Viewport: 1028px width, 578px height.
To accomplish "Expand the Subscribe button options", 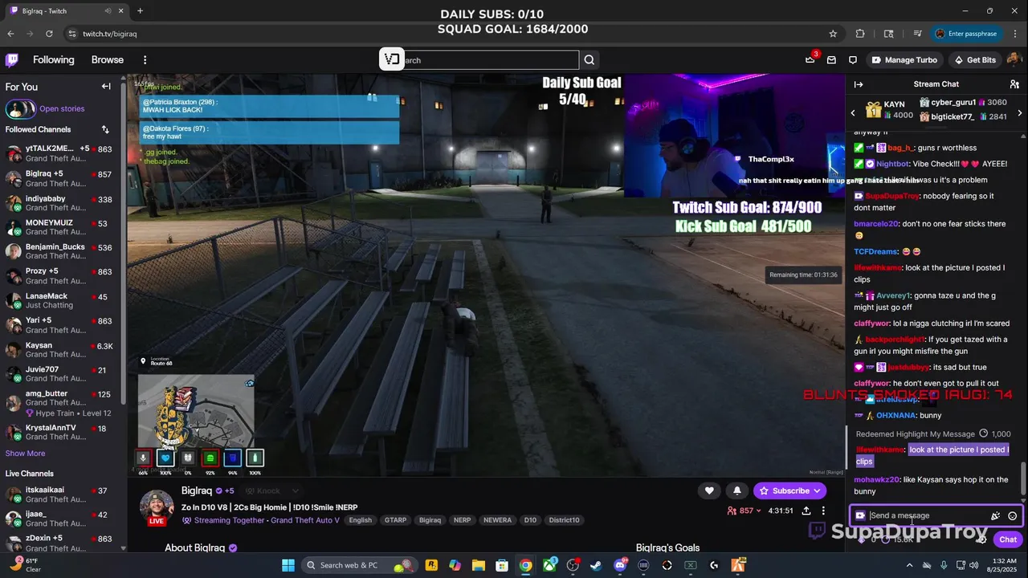I will coord(818,490).
